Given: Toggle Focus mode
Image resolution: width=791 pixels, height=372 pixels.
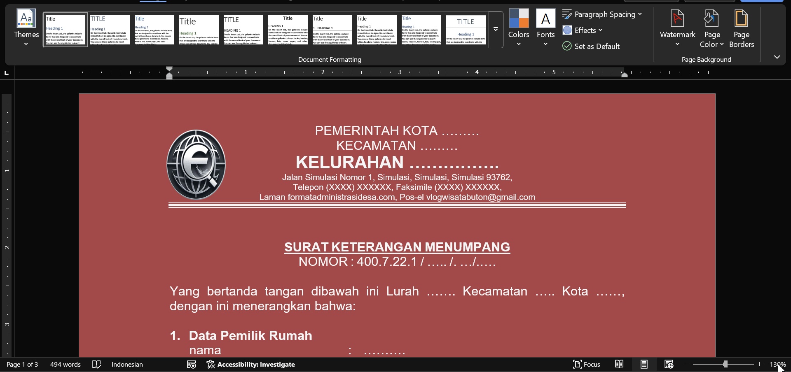Looking at the screenshot, I should tap(587, 364).
